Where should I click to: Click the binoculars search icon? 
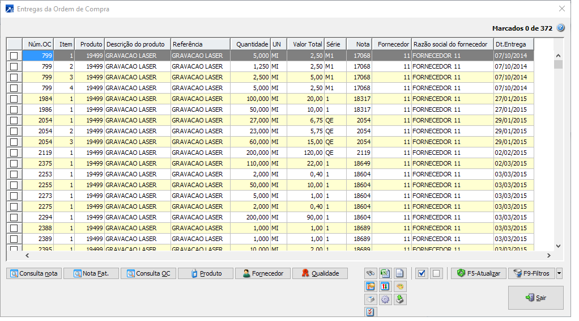tap(371, 273)
